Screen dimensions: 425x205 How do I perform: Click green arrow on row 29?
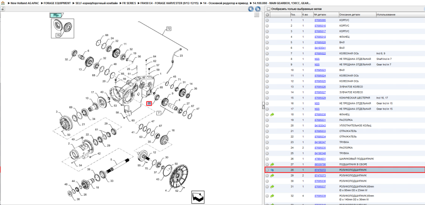coord(272,175)
